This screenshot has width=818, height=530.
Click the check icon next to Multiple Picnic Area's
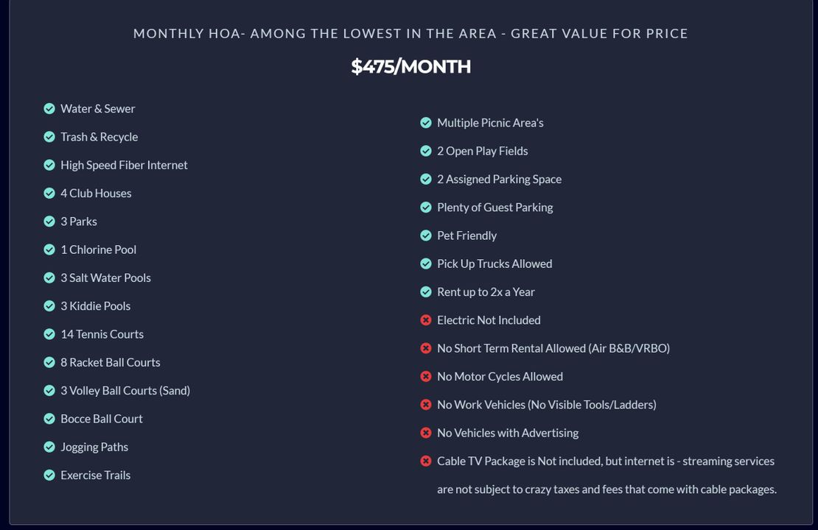[x=426, y=123]
